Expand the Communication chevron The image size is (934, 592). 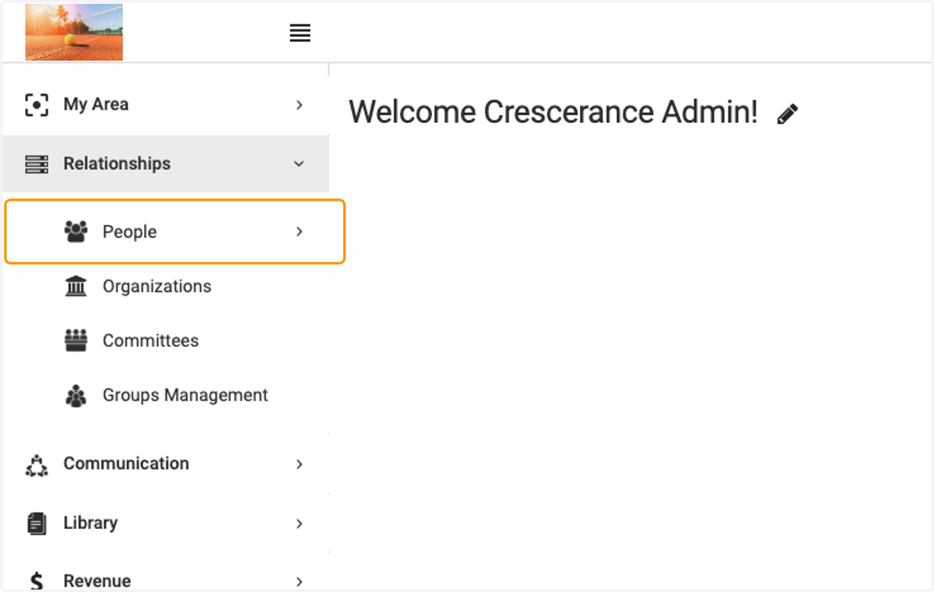(x=300, y=464)
